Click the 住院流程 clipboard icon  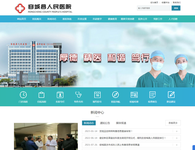(x=42, y=95)
